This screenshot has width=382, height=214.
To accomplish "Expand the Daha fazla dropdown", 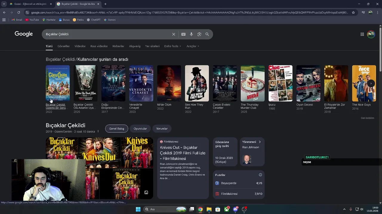I will [x=172, y=46].
